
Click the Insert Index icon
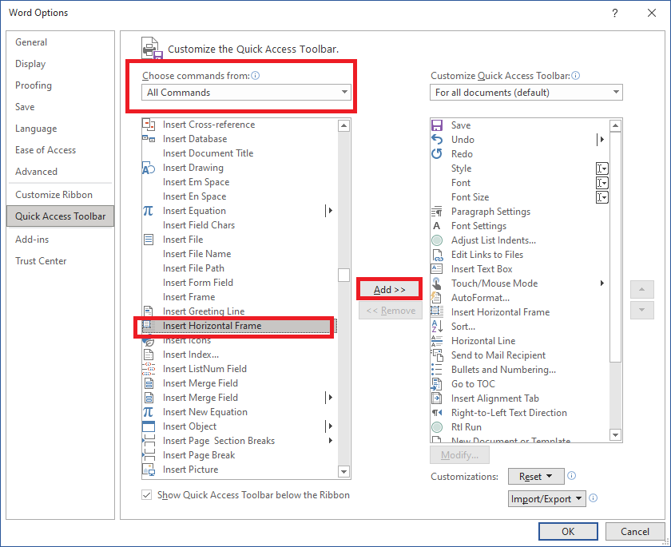point(148,355)
